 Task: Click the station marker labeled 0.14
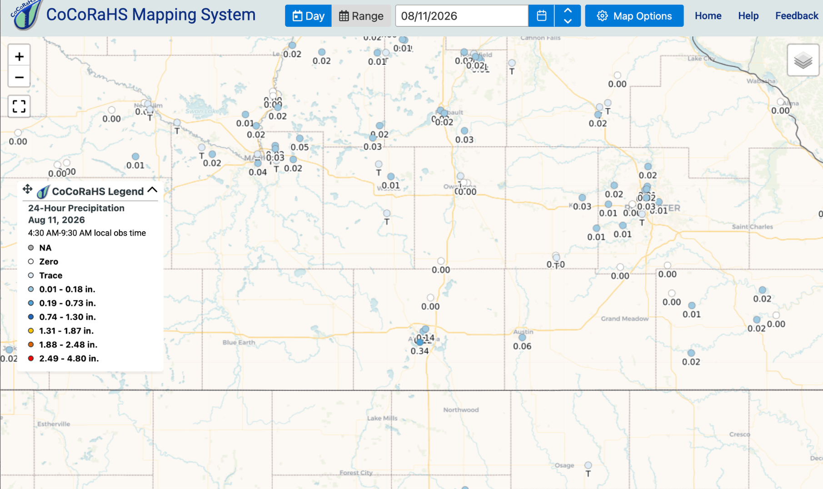point(425,329)
